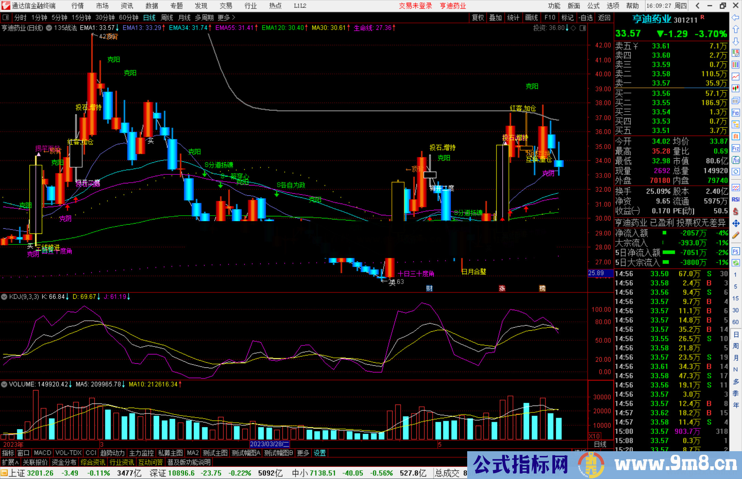The width and height of the screenshot is (742, 479).
Task: Open the 公式 menu in top bar
Action: point(593,6)
